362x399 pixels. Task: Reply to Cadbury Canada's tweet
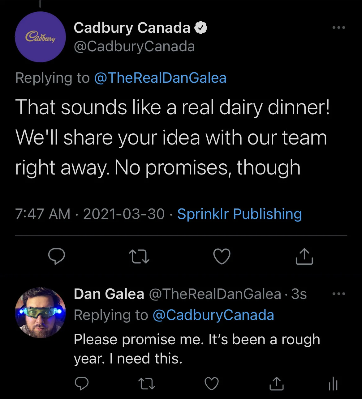[x=57, y=256]
